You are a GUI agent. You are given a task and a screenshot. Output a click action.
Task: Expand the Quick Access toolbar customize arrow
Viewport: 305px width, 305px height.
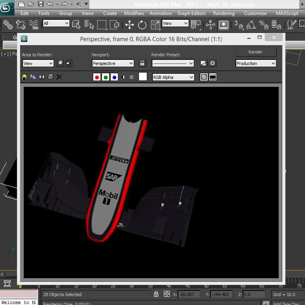click(86, 4)
